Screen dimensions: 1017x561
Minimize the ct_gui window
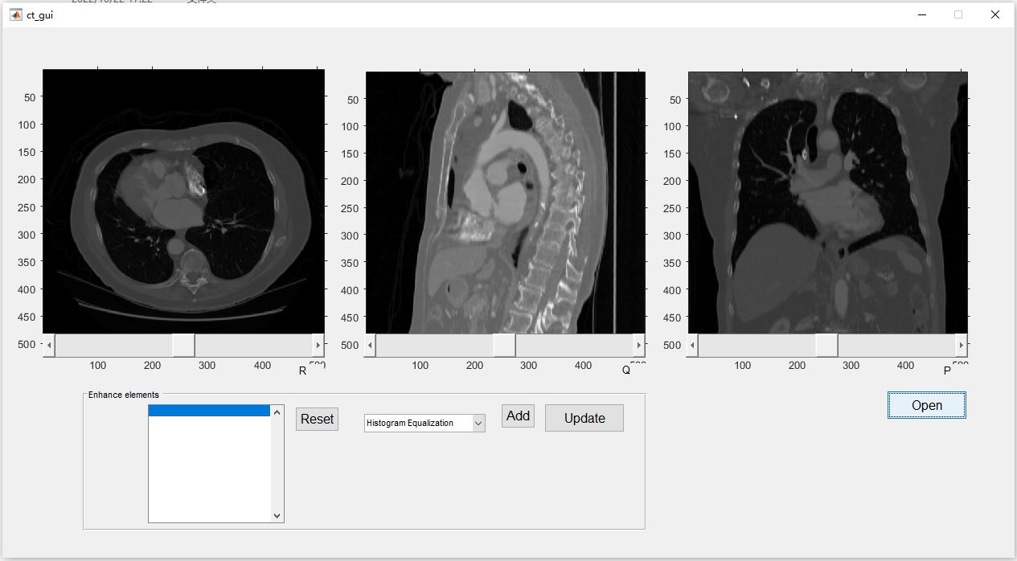922,14
